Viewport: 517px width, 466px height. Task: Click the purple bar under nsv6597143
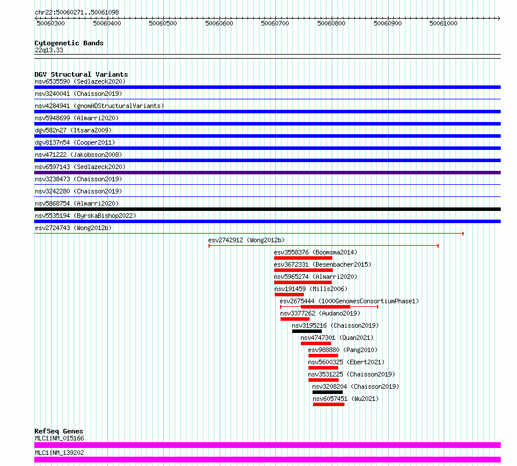pos(267,173)
